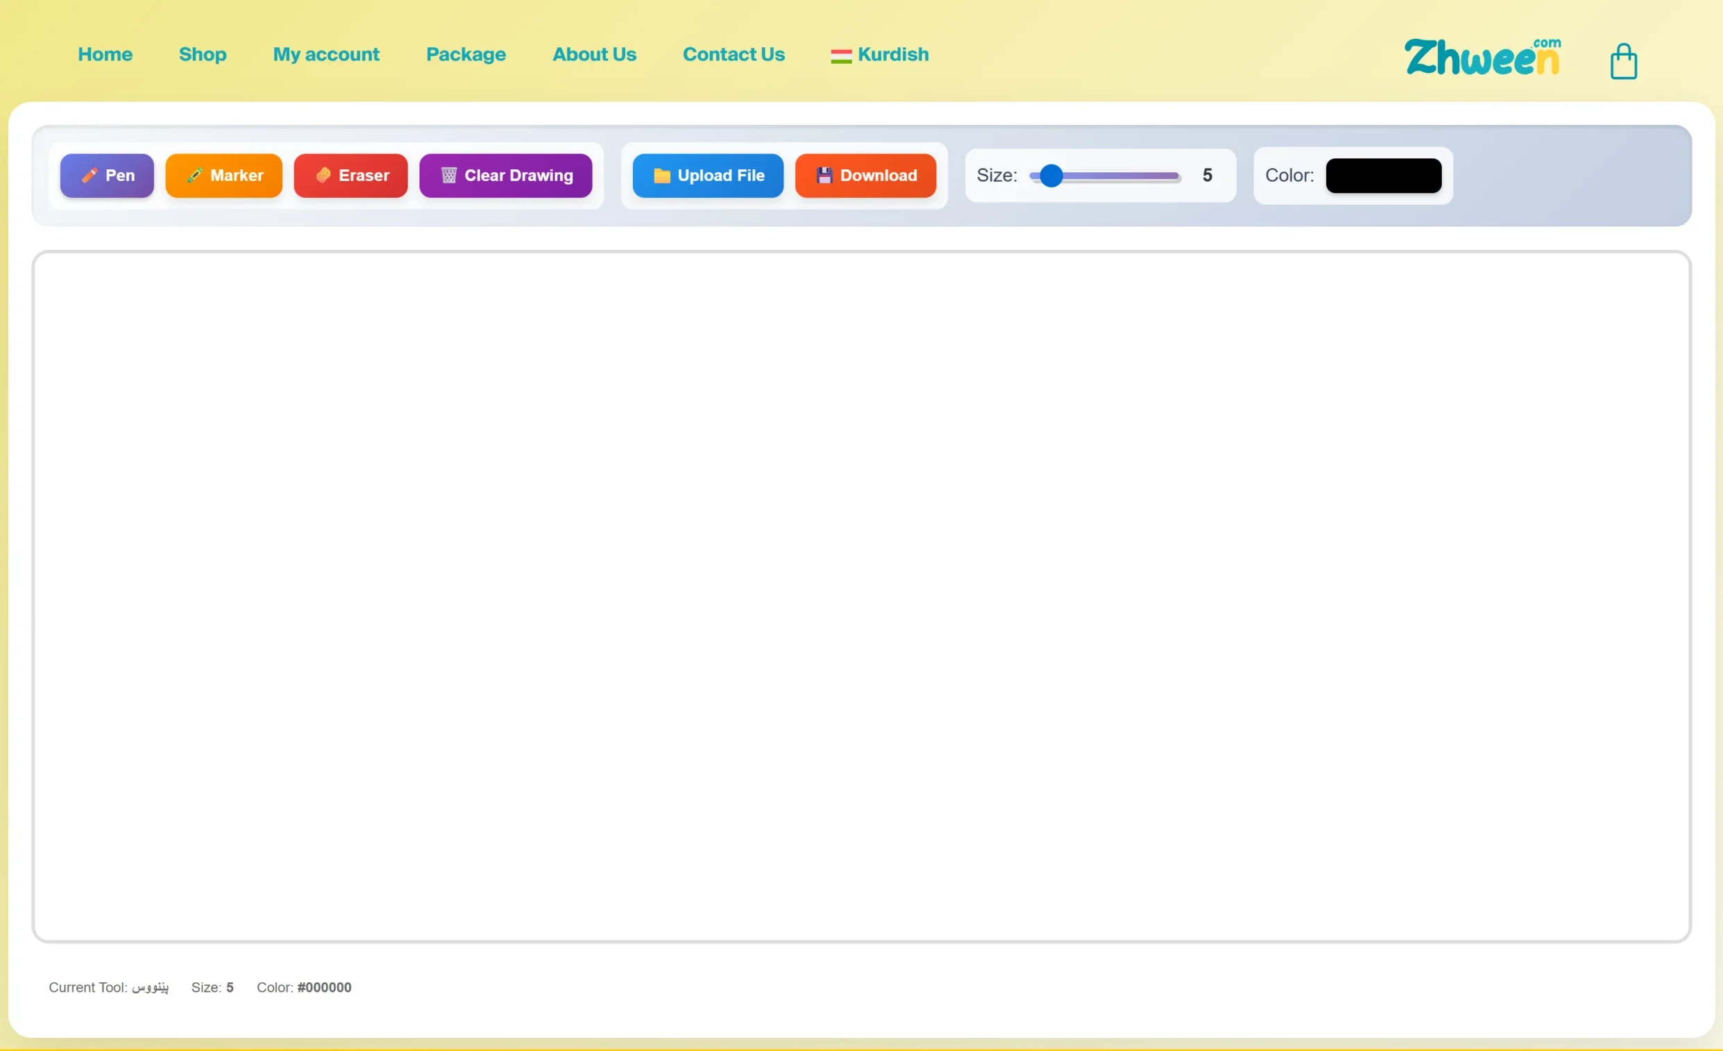Viewport: 1723px width, 1051px height.
Task: Visit the Contact Us page
Action: [x=733, y=55]
